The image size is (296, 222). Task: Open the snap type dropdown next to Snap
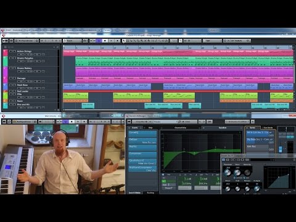pyautogui.click(x=192, y=41)
